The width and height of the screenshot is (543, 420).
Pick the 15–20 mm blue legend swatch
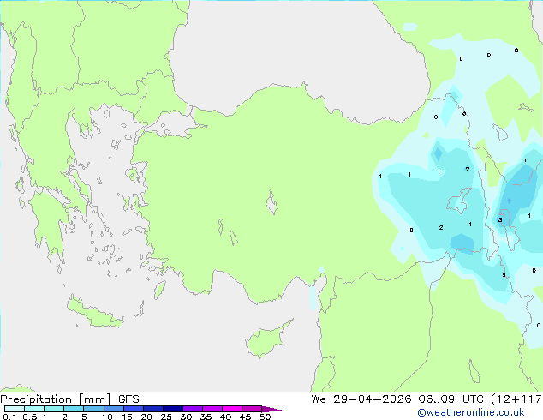[134, 409]
